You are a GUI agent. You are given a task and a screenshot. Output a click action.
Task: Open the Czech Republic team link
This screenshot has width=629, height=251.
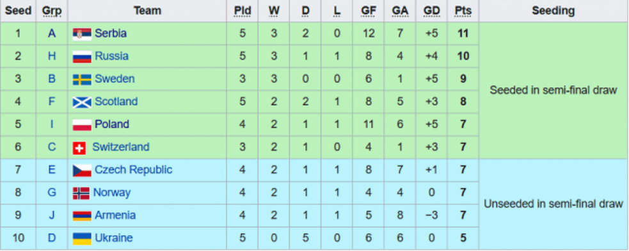coord(133,170)
